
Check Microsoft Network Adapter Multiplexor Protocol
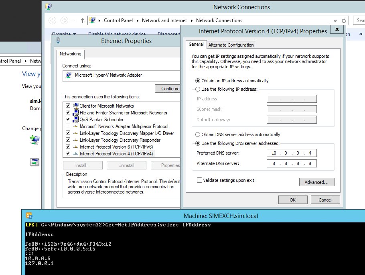[x=68, y=126]
